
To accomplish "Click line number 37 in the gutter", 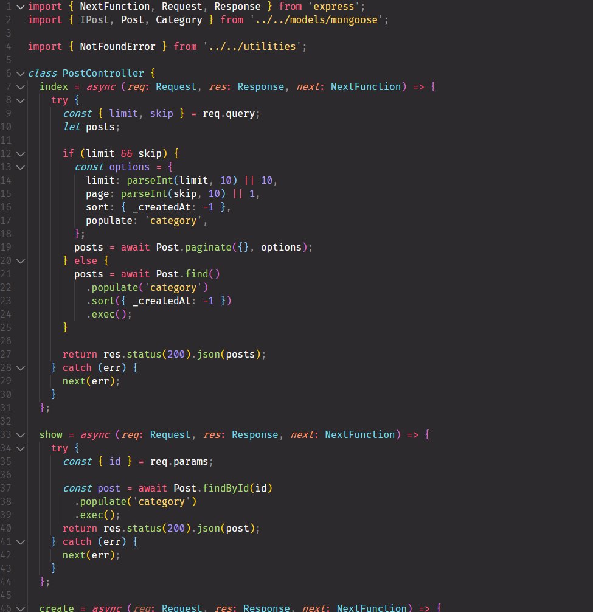I will click(x=6, y=489).
